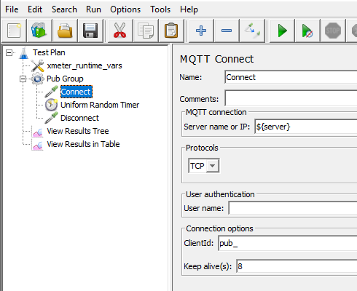Click View Results in Table graph icon
This screenshot has height=291, width=357.
coord(38,145)
